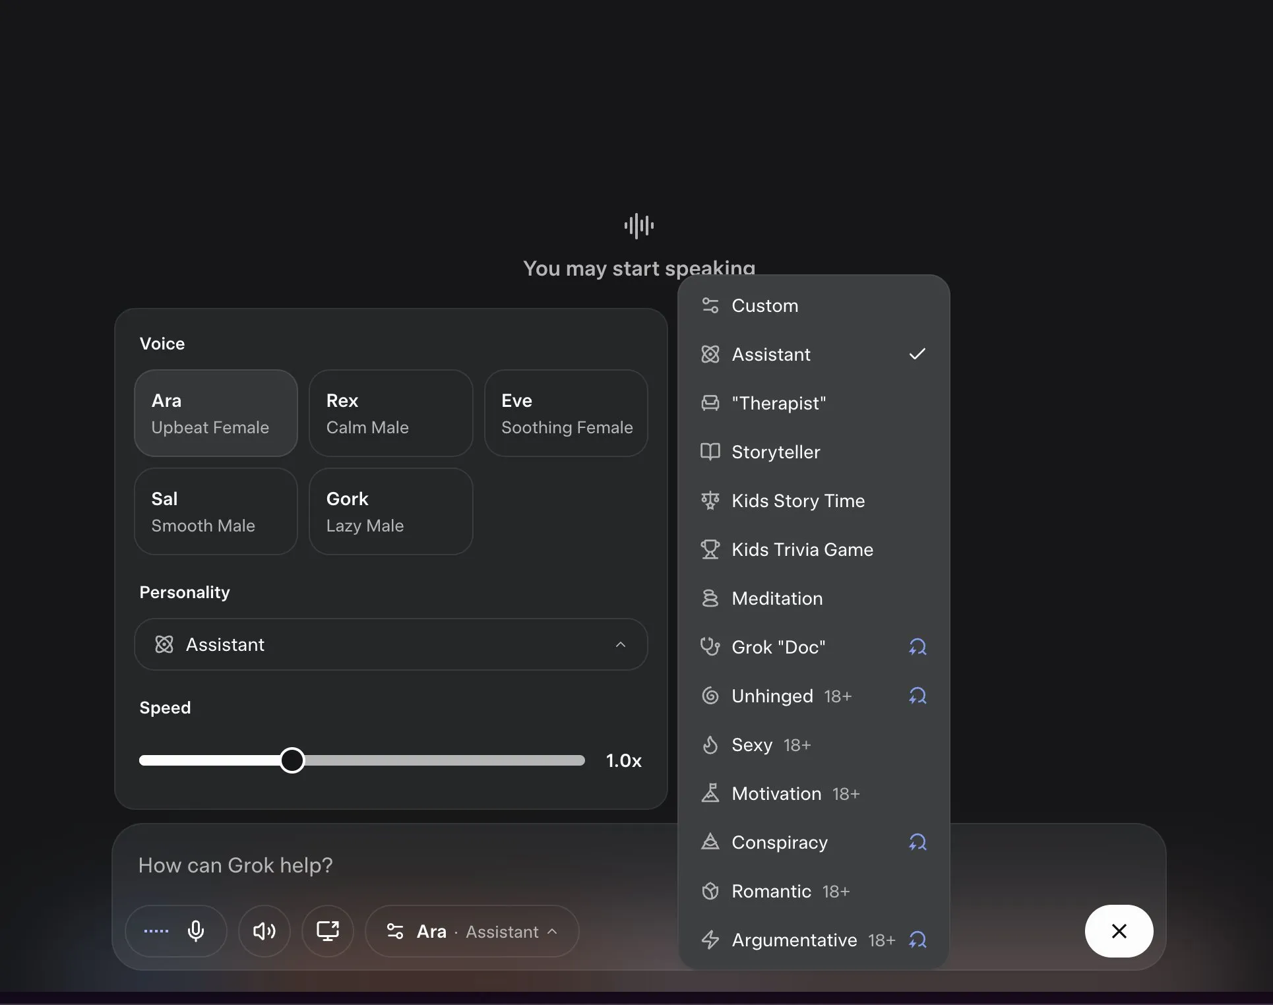Image resolution: width=1273 pixels, height=1005 pixels.
Task: Select the Gork Lazy Male voice
Action: 390,511
